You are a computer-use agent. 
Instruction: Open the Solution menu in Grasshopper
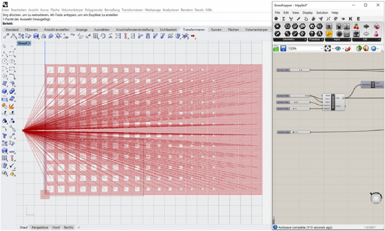click(321, 12)
